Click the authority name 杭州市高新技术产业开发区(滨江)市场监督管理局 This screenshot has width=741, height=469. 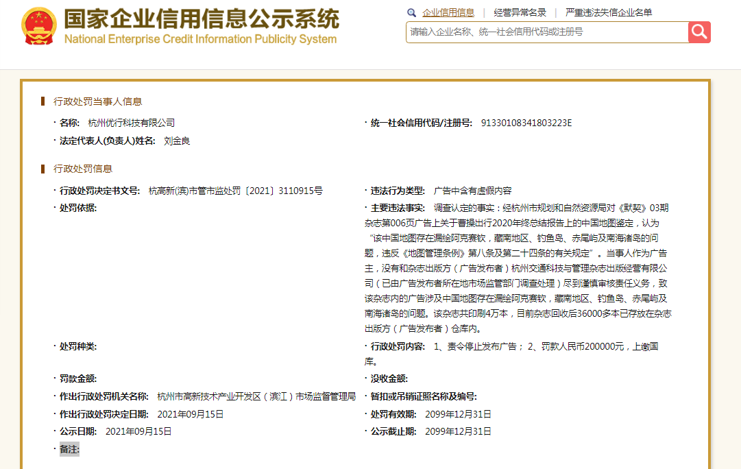tap(256, 397)
